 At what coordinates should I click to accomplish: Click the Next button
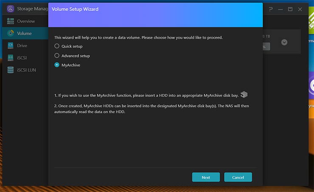pyautogui.click(x=206, y=177)
